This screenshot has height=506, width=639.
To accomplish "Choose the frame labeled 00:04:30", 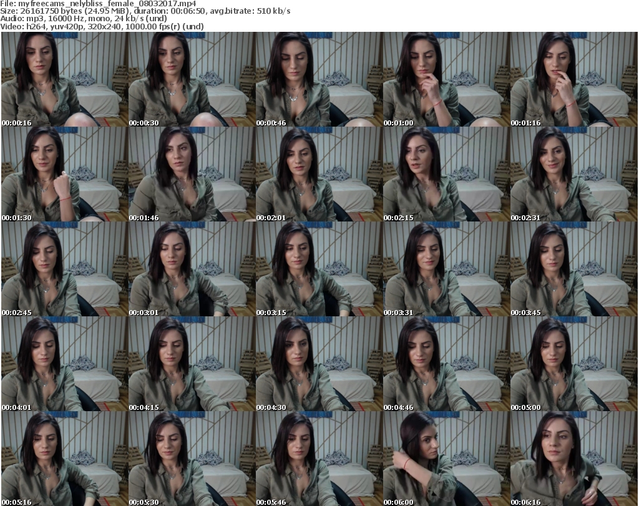I will 319,364.
